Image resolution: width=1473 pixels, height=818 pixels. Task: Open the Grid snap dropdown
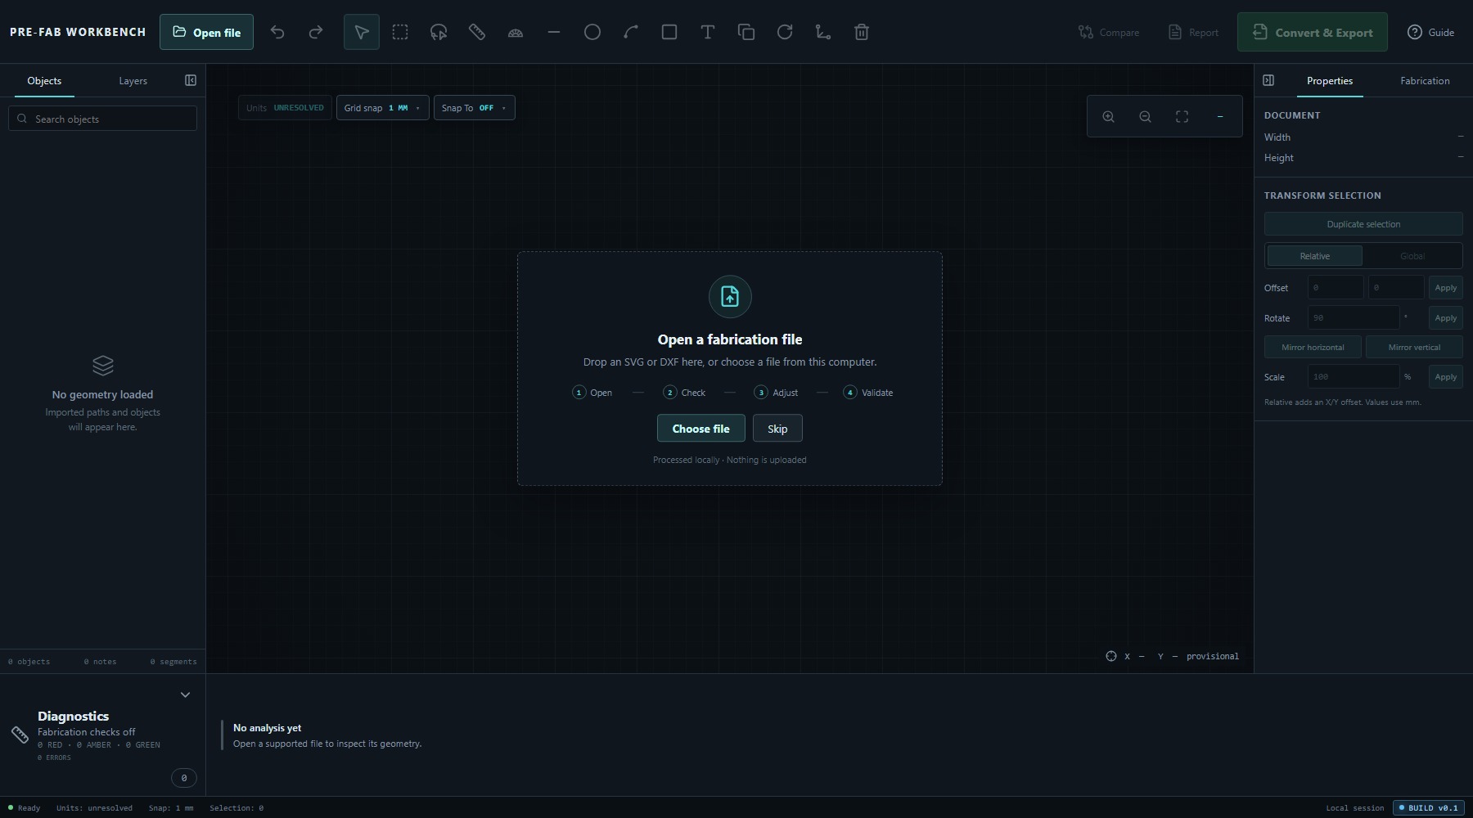pyautogui.click(x=383, y=108)
